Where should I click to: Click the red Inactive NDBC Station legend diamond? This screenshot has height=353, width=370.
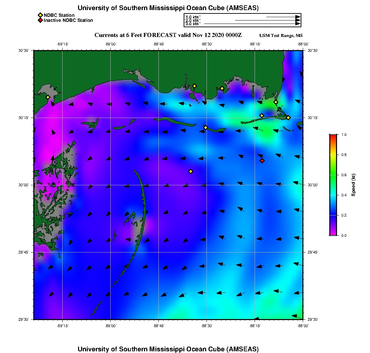coord(40,20)
